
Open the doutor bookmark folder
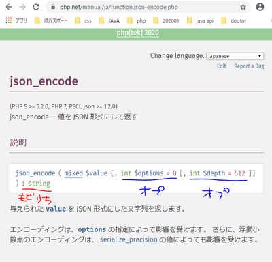(x=234, y=20)
